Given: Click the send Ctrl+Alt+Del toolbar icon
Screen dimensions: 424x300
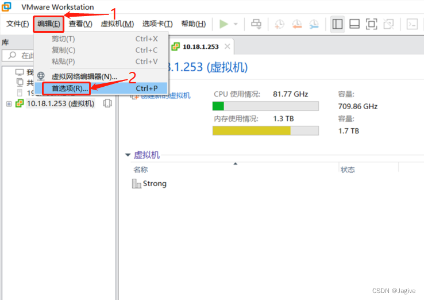Looking at the screenshot, I should tap(256, 24).
